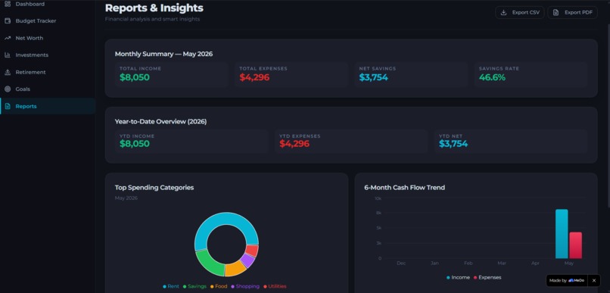Click the Total Expenses summary card
The width and height of the screenshot is (610, 293).
(x=291, y=75)
